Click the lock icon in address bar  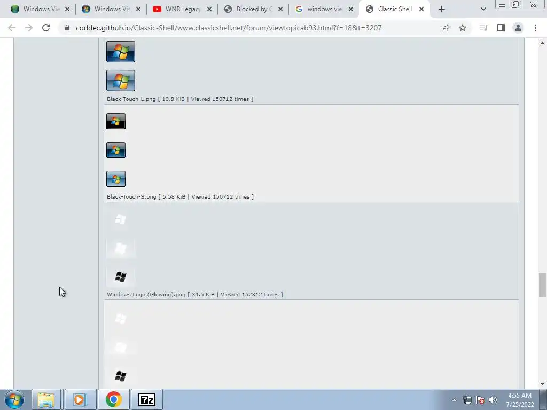[x=67, y=28]
